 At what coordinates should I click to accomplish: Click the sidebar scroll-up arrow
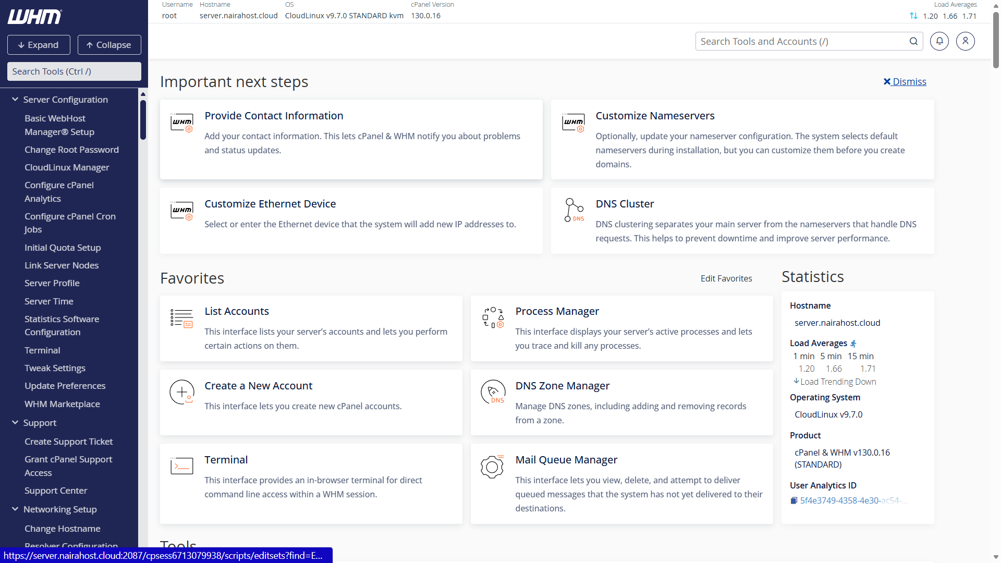(143, 94)
